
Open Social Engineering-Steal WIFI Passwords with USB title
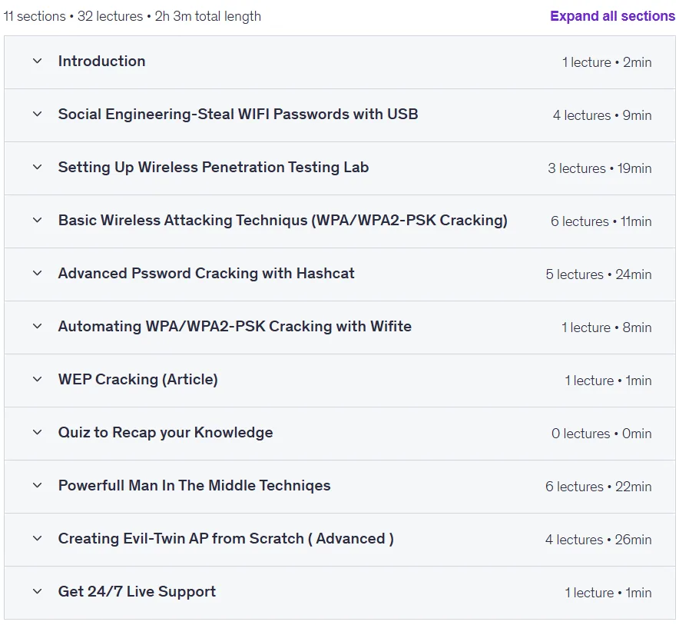coord(238,114)
